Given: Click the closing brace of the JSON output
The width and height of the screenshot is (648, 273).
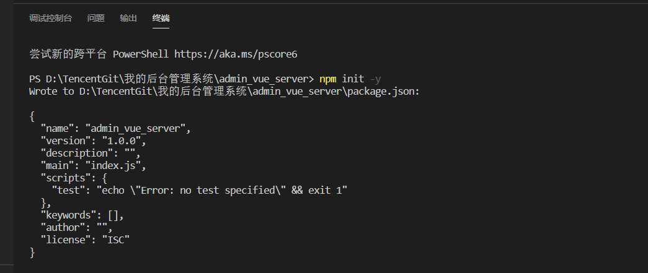Looking at the screenshot, I should pos(32,253).
